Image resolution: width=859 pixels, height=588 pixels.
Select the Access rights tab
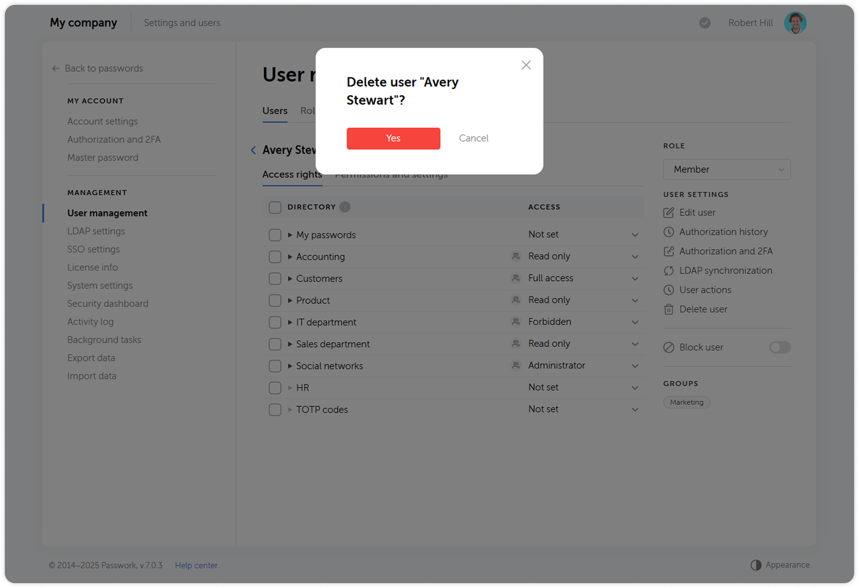pos(292,175)
